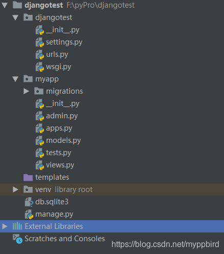The width and height of the screenshot is (224, 254).
Task: Click the models.py Python file icon
Action: [40, 141]
